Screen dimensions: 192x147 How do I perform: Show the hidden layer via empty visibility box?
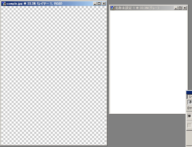click(189, 126)
